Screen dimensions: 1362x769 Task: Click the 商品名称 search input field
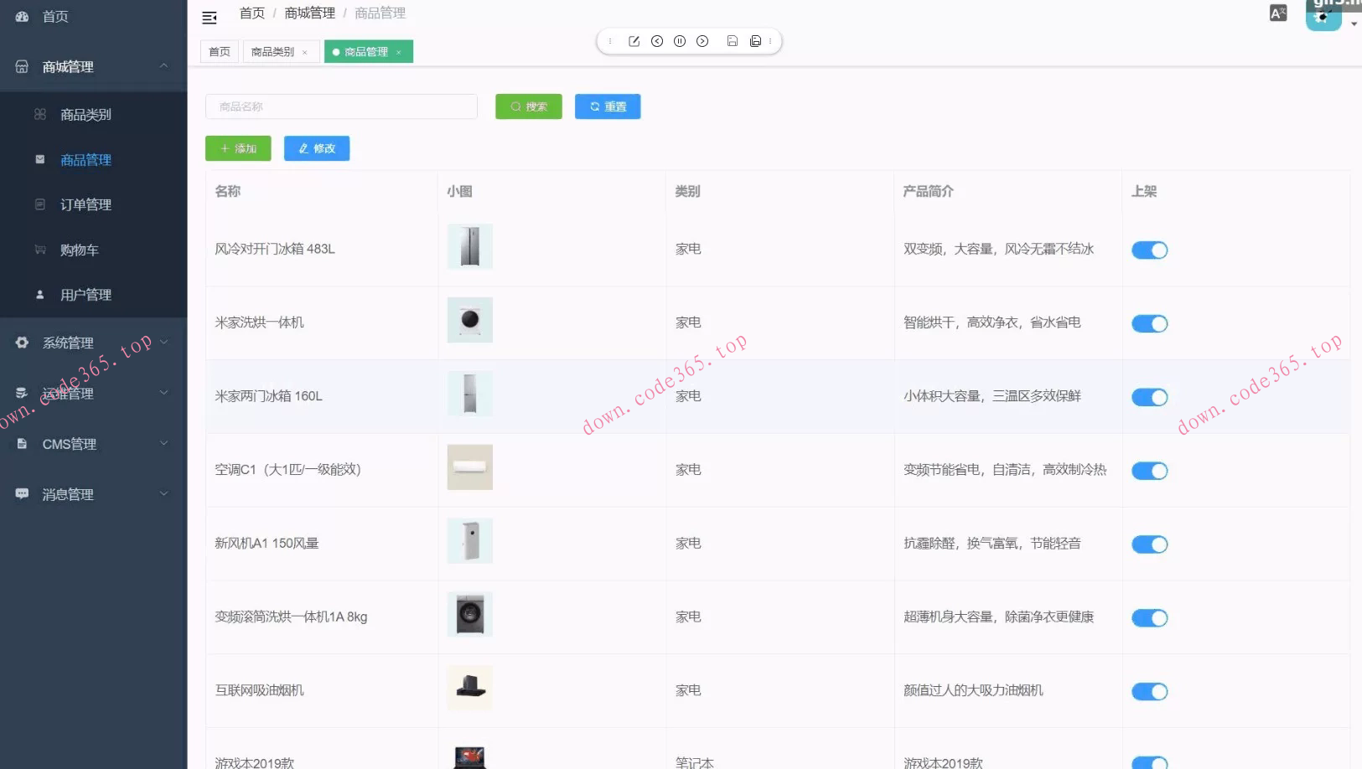tap(341, 106)
